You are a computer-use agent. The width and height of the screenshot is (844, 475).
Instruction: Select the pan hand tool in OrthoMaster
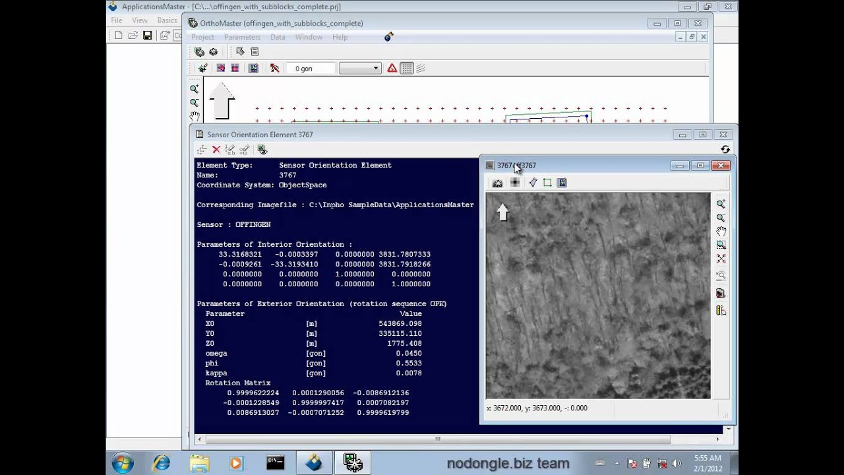[x=195, y=117]
